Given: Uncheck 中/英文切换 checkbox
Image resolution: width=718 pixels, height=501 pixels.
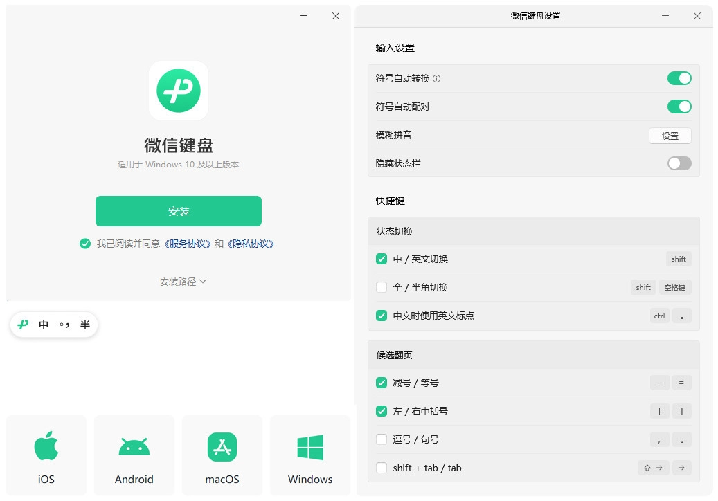Looking at the screenshot, I should pyautogui.click(x=382, y=259).
